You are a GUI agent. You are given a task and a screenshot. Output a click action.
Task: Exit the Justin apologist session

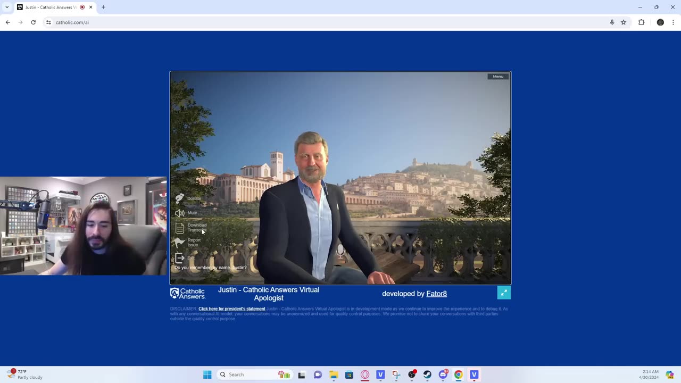pos(185,258)
